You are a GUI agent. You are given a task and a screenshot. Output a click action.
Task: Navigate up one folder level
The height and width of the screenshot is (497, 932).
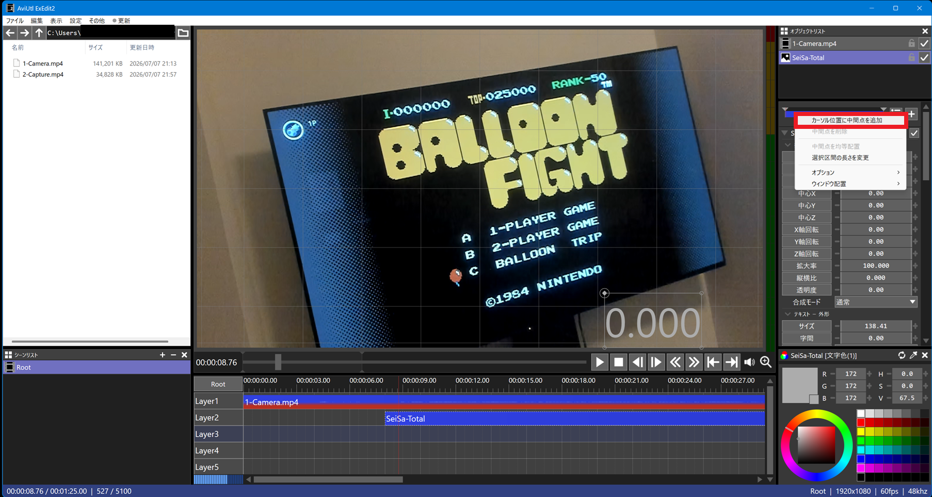click(x=39, y=32)
